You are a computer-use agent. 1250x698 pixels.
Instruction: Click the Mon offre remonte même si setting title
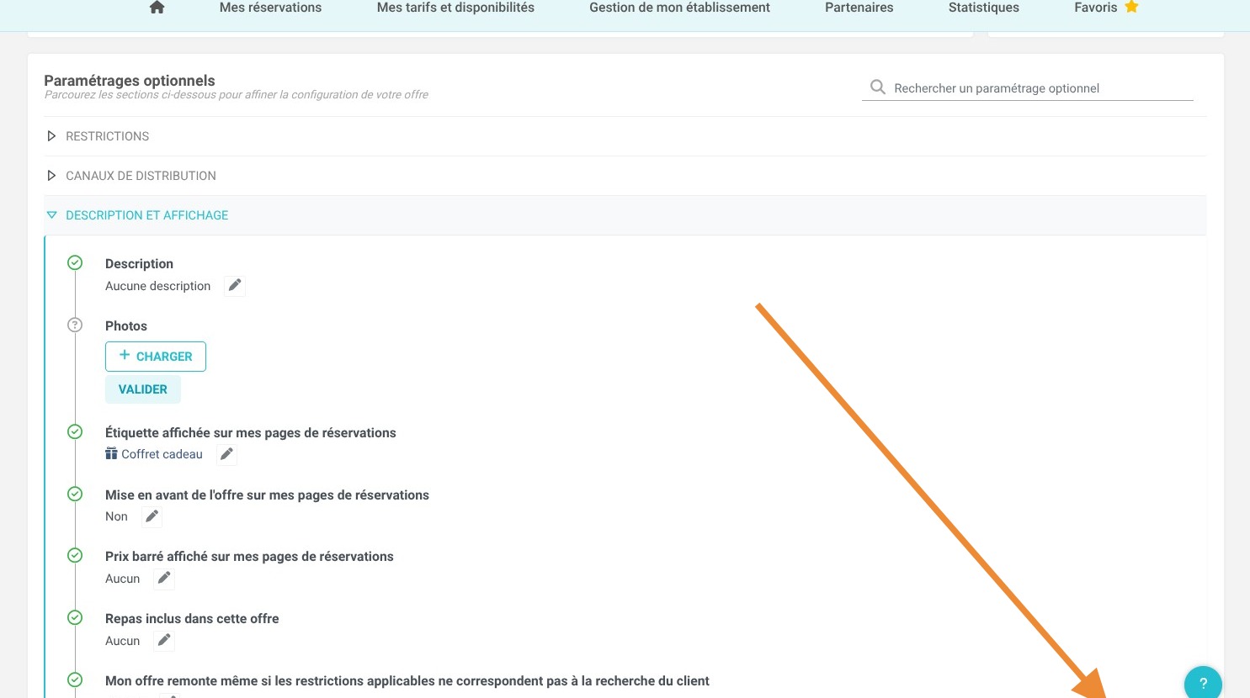pyautogui.click(x=407, y=681)
